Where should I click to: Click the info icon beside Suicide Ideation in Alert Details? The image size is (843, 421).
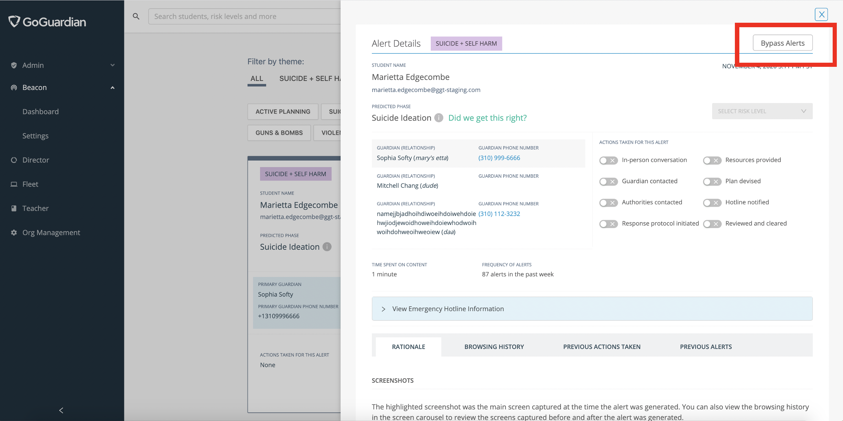pos(438,118)
